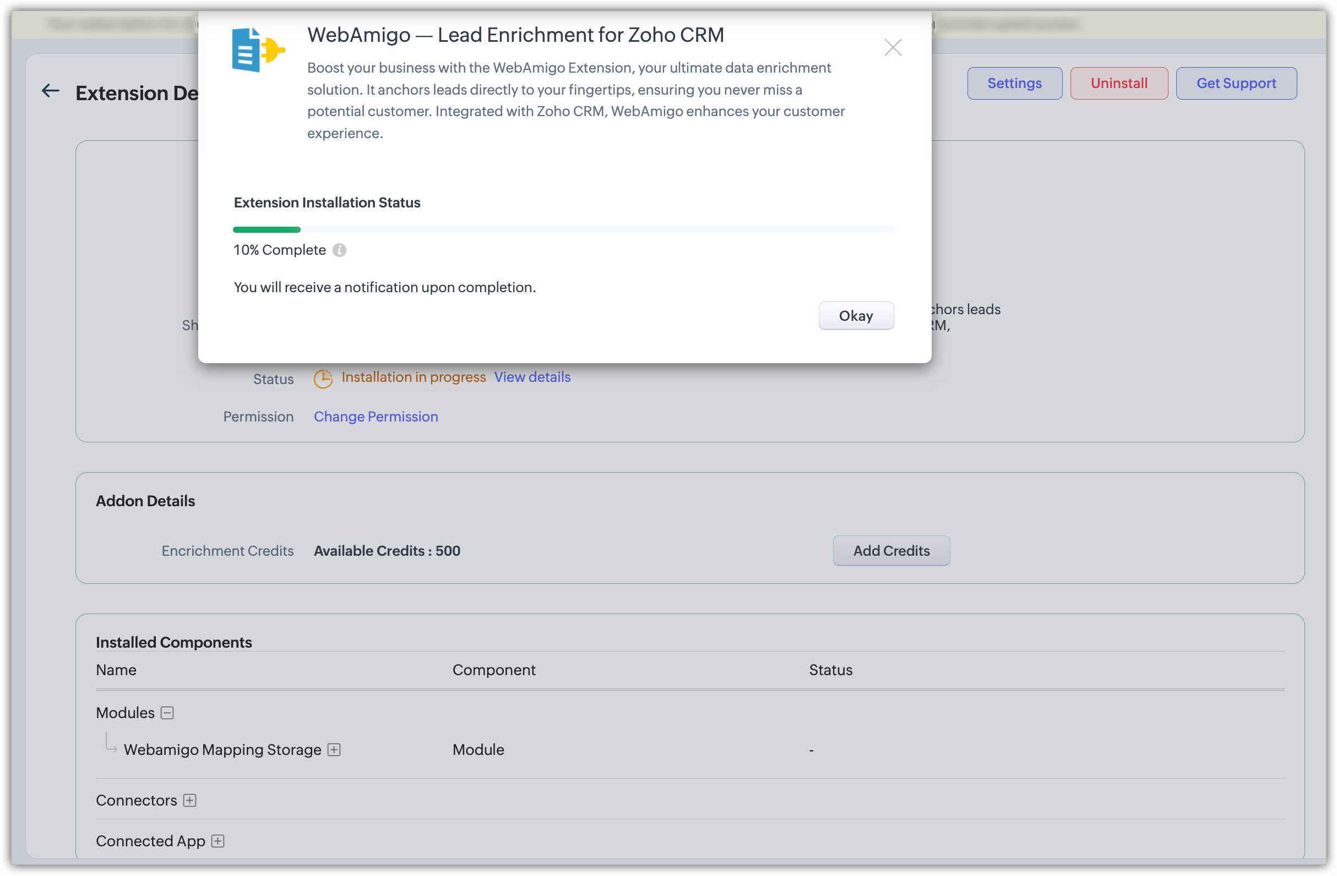The width and height of the screenshot is (1337, 876).
Task: Click the info icon beside 10% Complete
Action: pos(339,250)
